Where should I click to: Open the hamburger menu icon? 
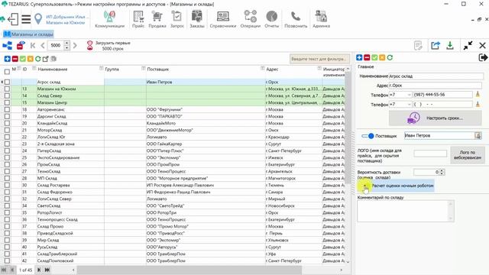click(x=26, y=19)
